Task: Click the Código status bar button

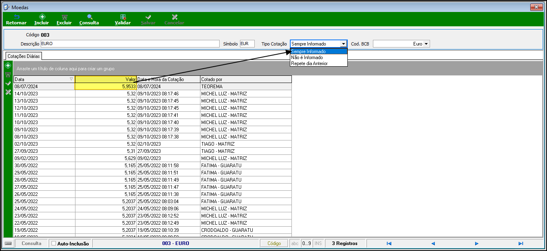Action: tap(274, 243)
